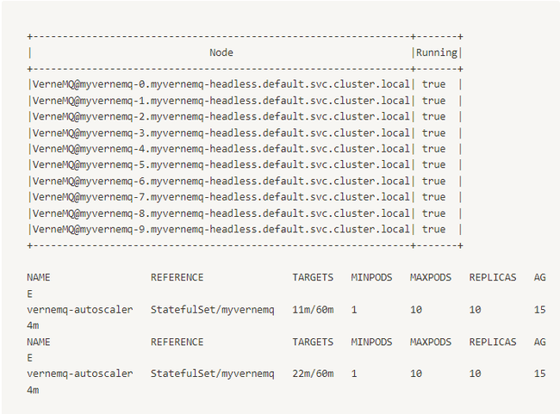
Task: Click the Running column header text
Action: coord(437,53)
